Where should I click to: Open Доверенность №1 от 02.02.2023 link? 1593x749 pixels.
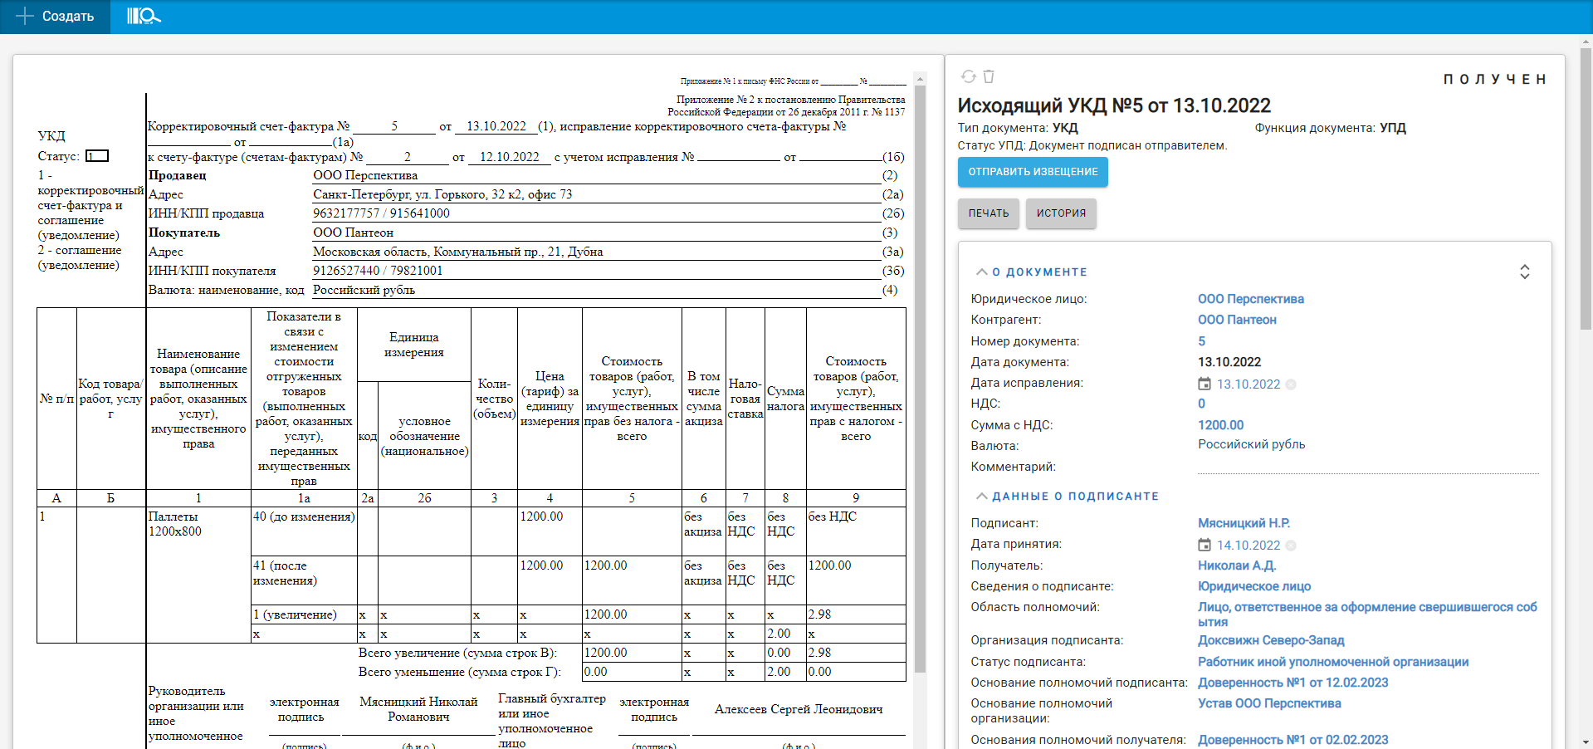click(1292, 740)
